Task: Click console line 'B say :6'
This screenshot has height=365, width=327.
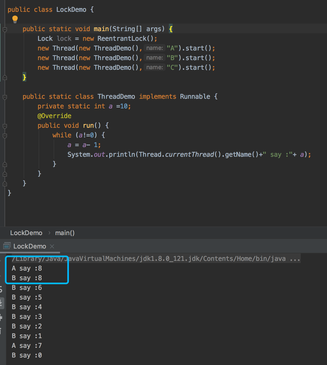Action: [27, 288]
